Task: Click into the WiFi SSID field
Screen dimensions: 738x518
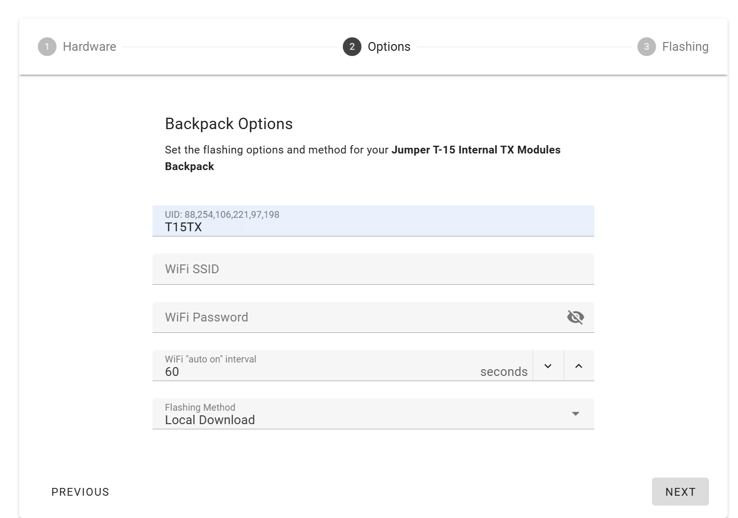Action: coord(373,269)
